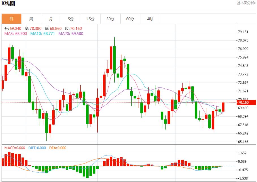Click the latest red candlestick at far right
Screen dimensions: 257x182
[223, 107]
